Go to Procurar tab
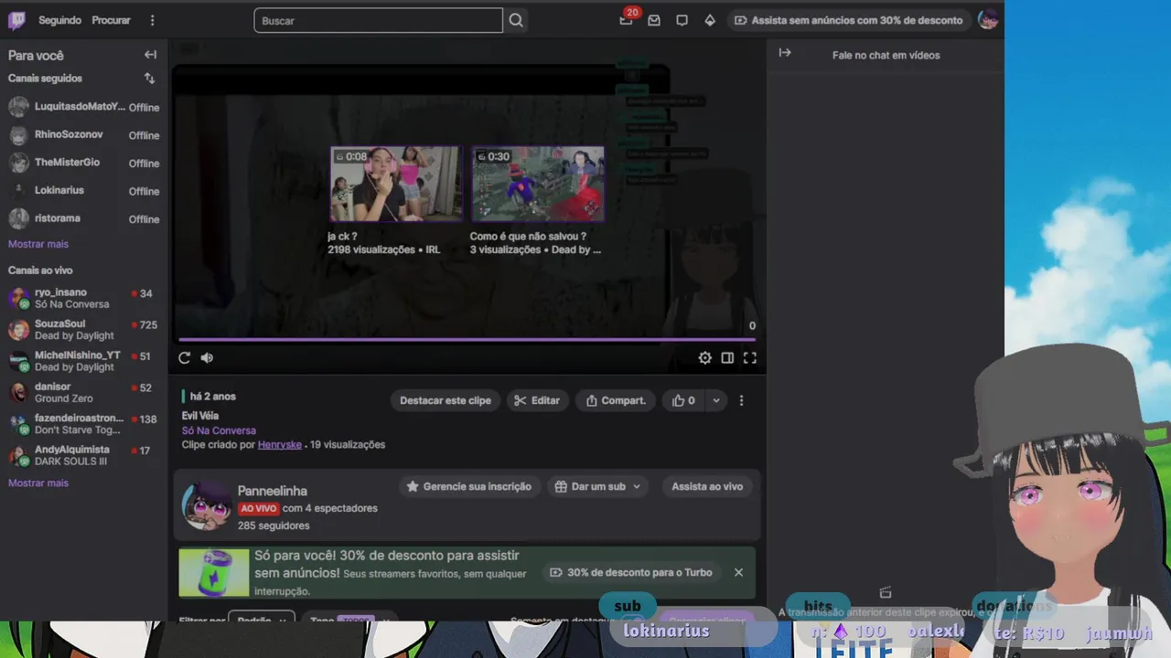Viewport: 1171px width, 658px height. [x=112, y=20]
